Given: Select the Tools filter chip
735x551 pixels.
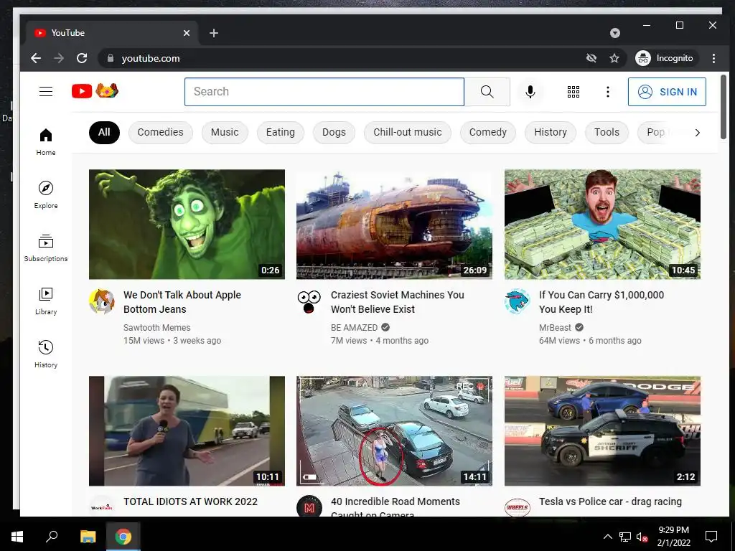Looking at the screenshot, I should click(607, 132).
